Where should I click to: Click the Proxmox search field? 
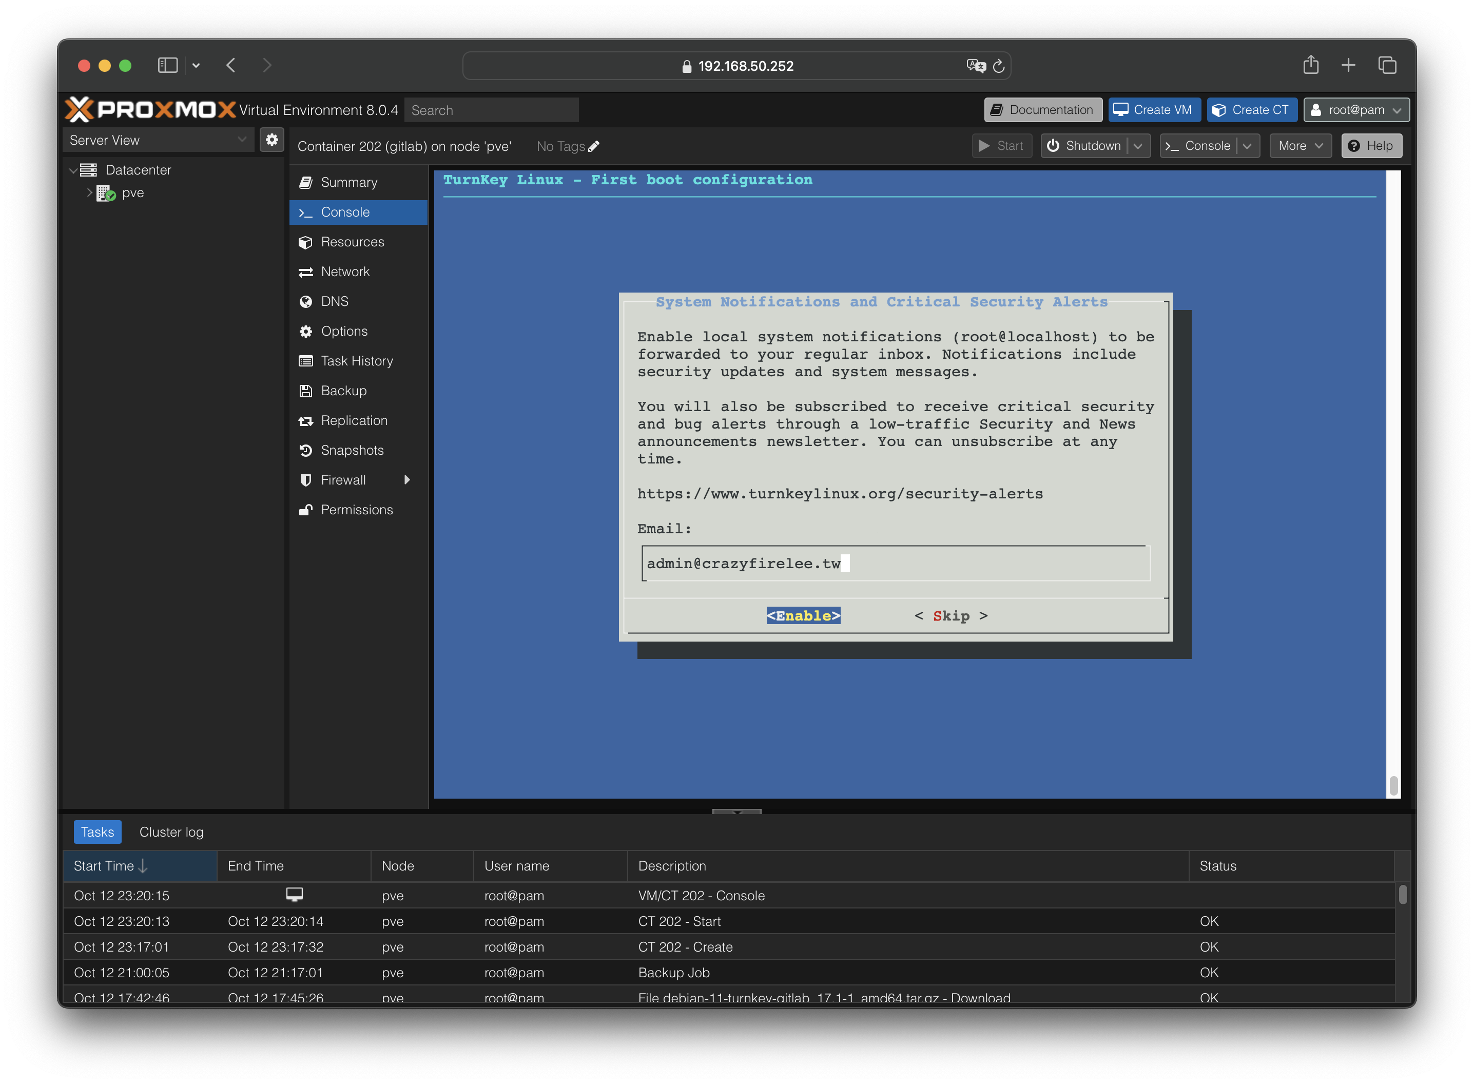(x=491, y=110)
